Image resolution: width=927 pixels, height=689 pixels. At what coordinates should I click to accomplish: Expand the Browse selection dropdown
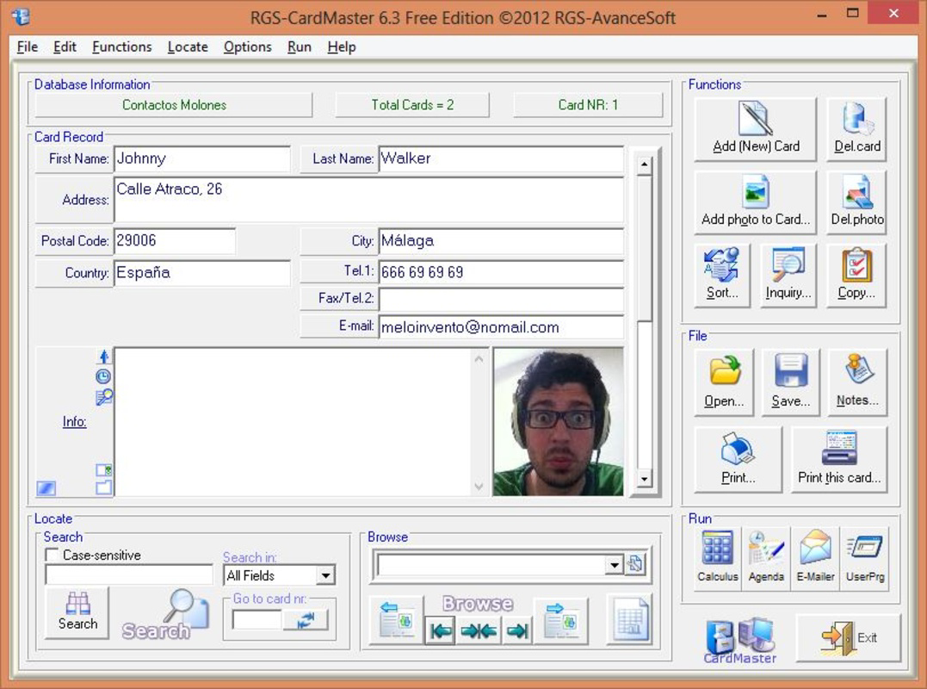click(613, 566)
